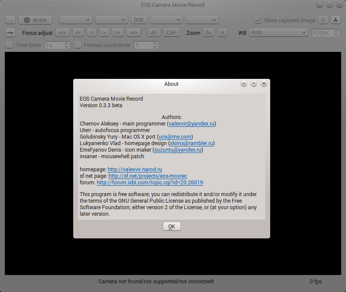Click the AF autofocus button

[x=154, y=33]
